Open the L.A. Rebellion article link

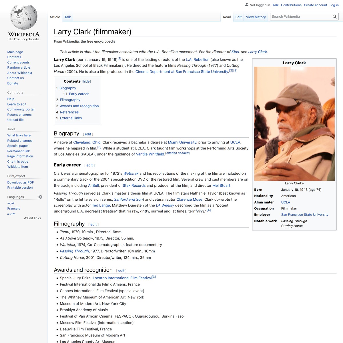pos(198,59)
